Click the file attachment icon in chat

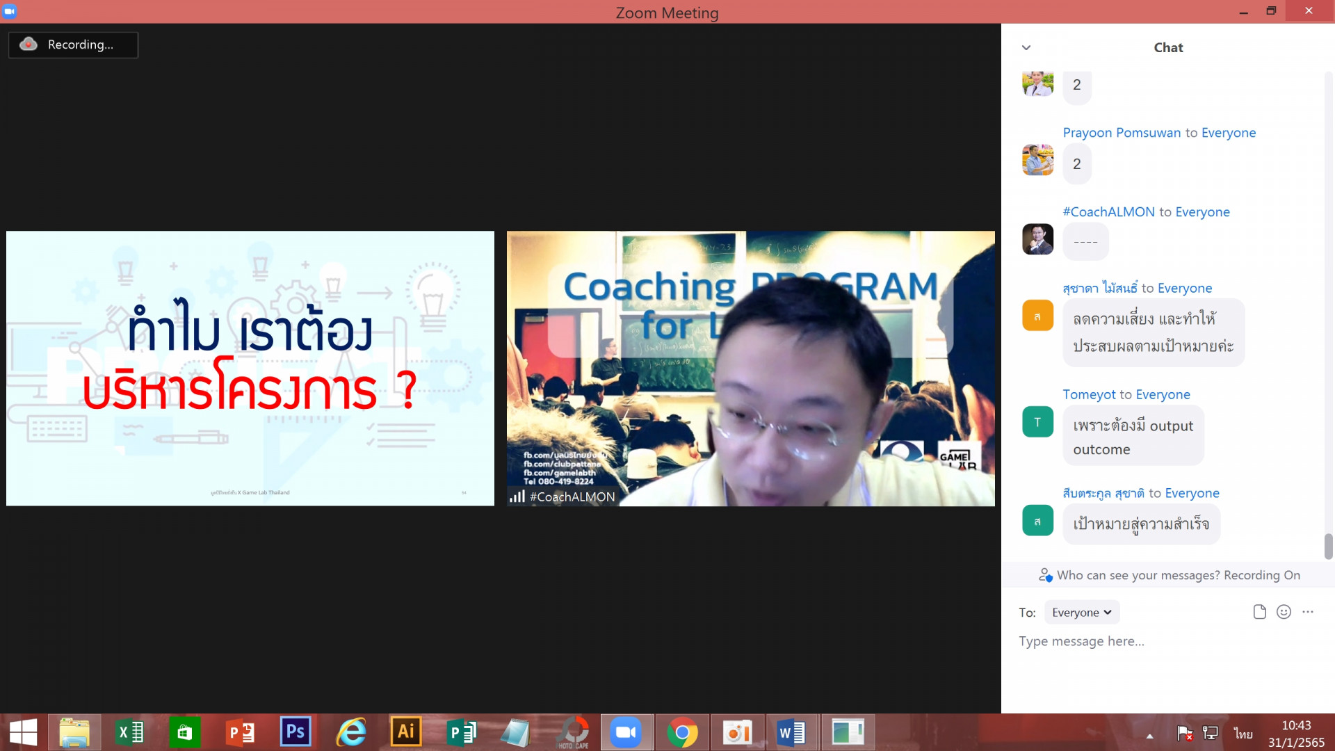tap(1259, 612)
